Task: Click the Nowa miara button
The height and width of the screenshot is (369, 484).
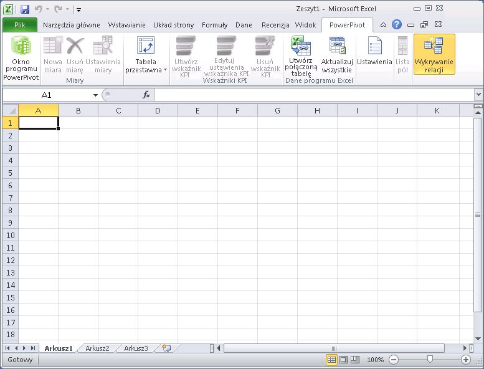Action: click(52, 55)
